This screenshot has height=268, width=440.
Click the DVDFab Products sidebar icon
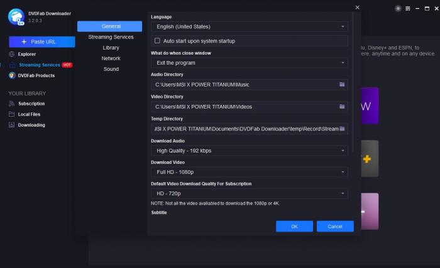[12, 75]
